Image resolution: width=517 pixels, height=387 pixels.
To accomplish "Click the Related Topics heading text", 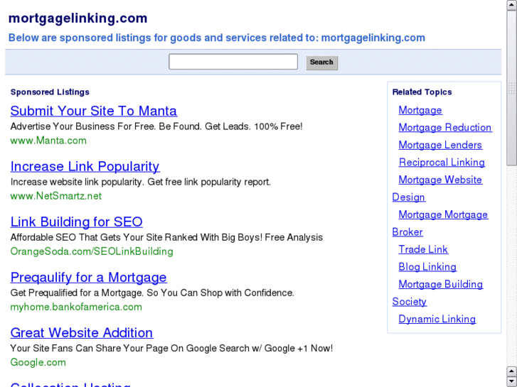I will click(x=422, y=92).
